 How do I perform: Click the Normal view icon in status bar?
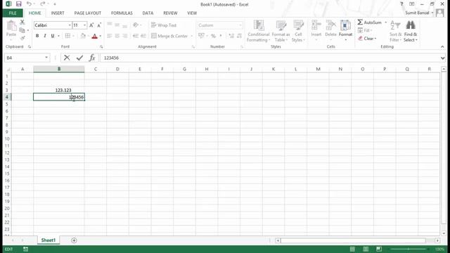[352, 249]
